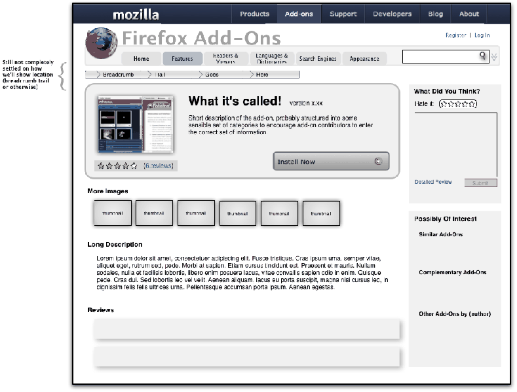Expand the search options double-chevron
This screenshot has width=517, height=392.
494,57
